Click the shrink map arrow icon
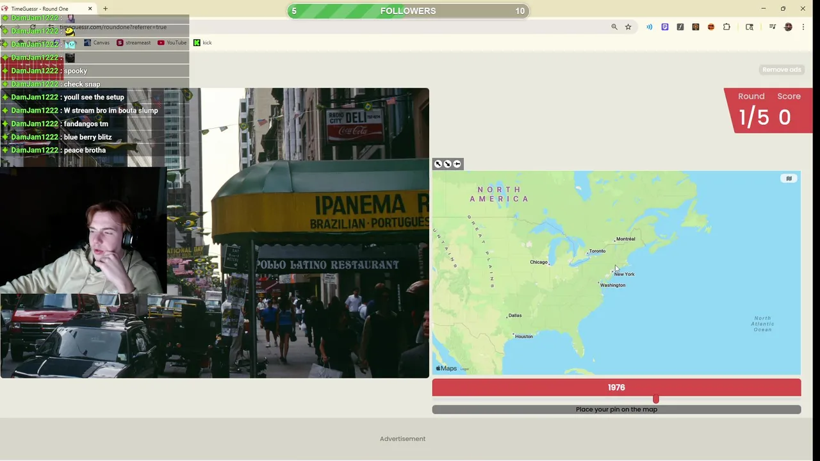This screenshot has height=461, width=820. (447, 164)
